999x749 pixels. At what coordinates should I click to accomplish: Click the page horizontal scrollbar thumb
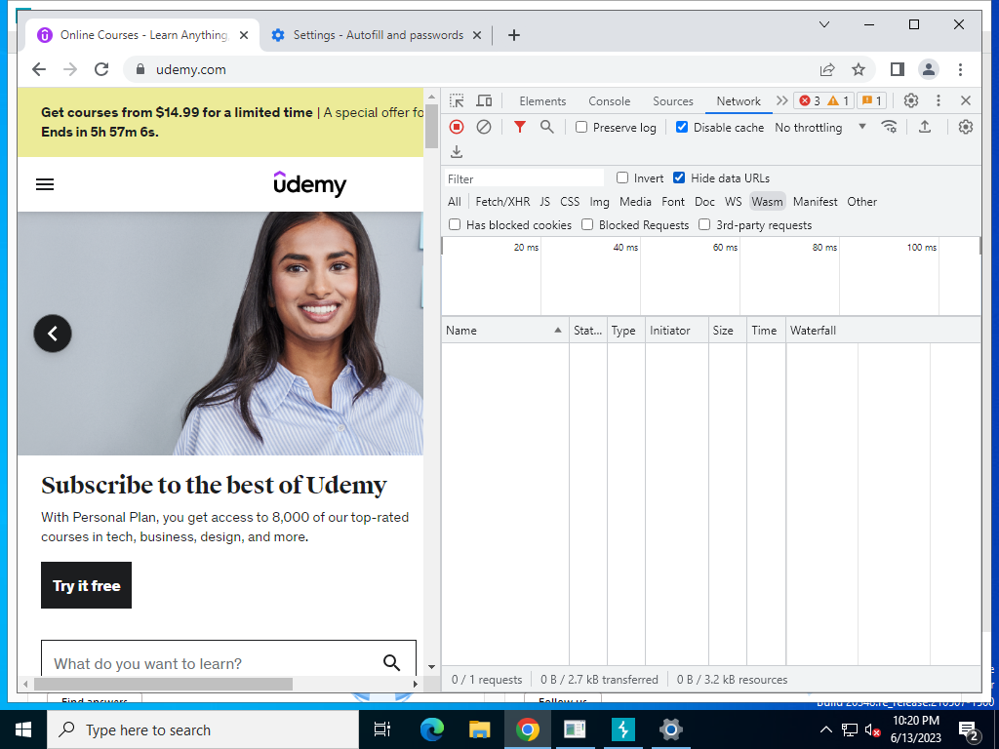163,684
